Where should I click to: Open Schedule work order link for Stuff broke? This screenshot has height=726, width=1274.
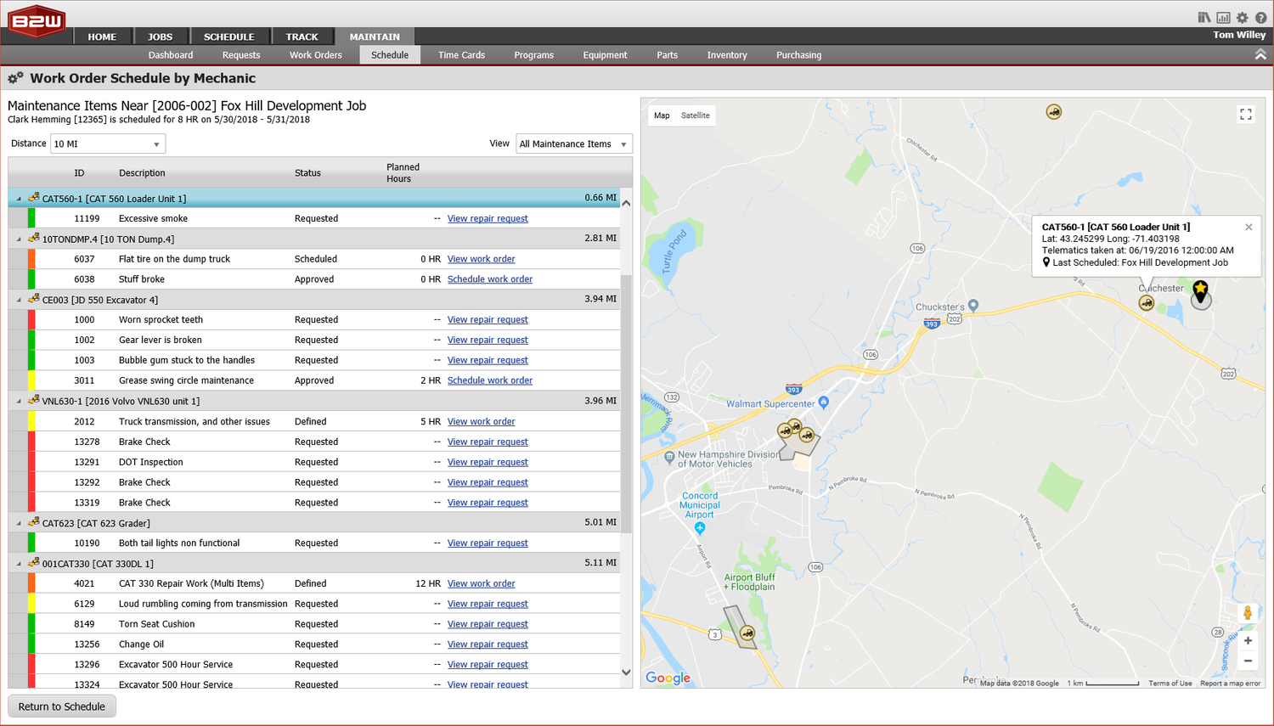[x=489, y=279]
